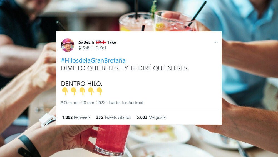Screen dimensions: 278x157
Task: Click the DENTRO HILO text line
Action: click(81, 84)
